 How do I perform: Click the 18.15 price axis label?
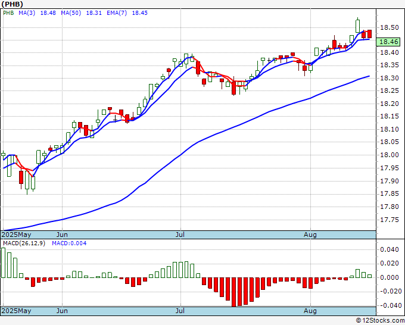click(390, 117)
